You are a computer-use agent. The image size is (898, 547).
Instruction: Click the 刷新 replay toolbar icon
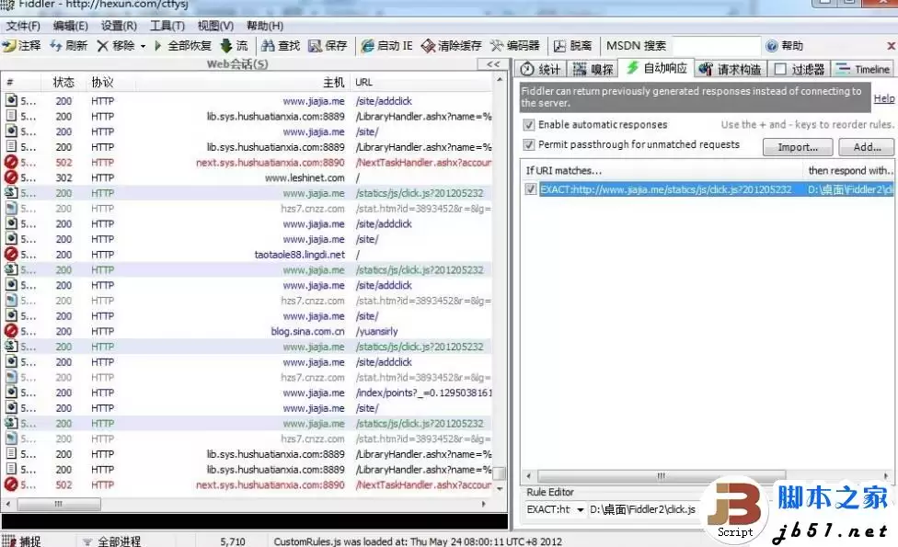click(x=56, y=46)
